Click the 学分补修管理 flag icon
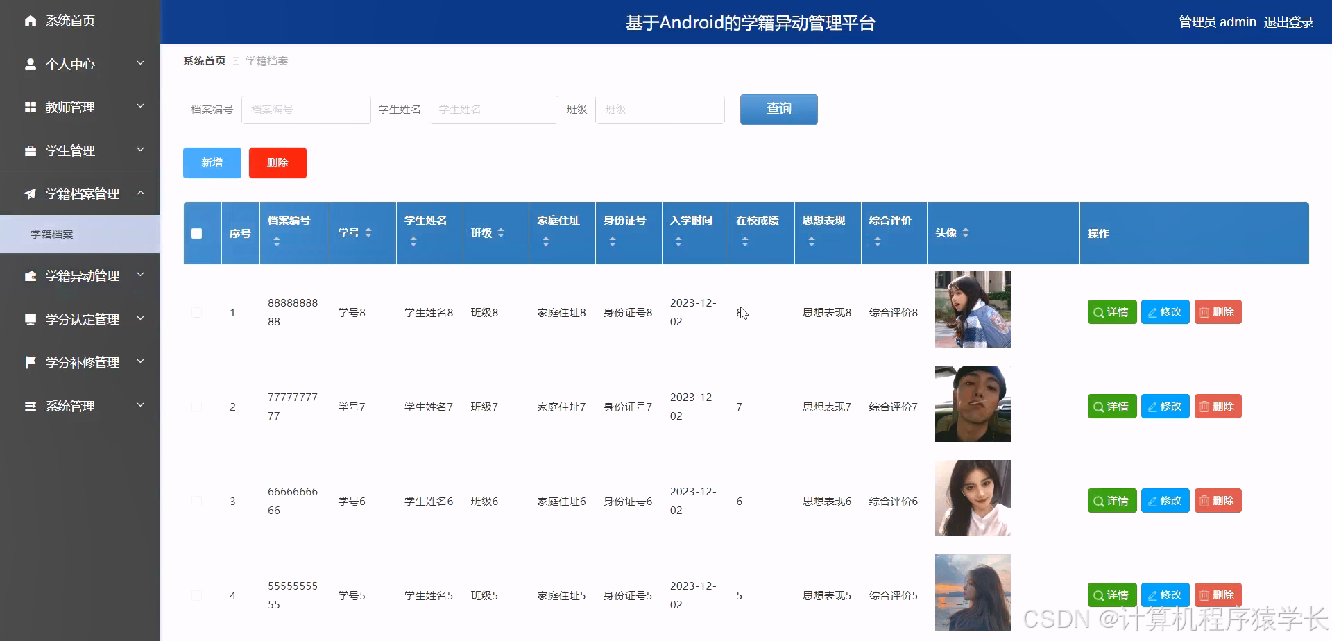The width and height of the screenshot is (1332, 641). click(x=30, y=362)
